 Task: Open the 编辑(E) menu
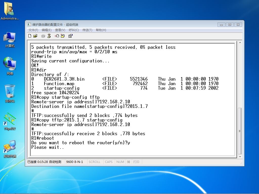tap(47, 30)
